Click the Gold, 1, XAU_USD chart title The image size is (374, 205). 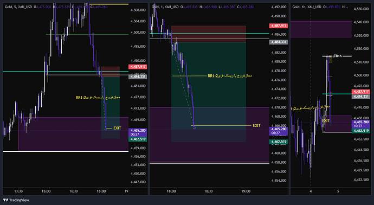point(165,7)
